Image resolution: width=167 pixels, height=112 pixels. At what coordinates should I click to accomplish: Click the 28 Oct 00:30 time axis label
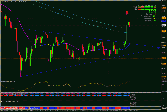click(x=114, y=111)
